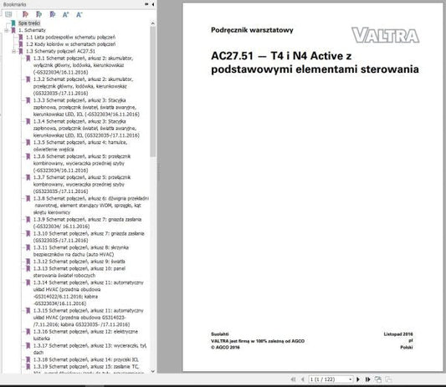Click the document title 'AC27.51 — T4 i N4 Active'

click(281, 56)
